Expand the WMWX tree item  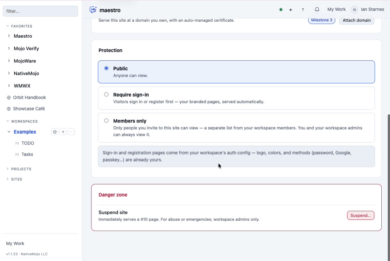point(9,86)
